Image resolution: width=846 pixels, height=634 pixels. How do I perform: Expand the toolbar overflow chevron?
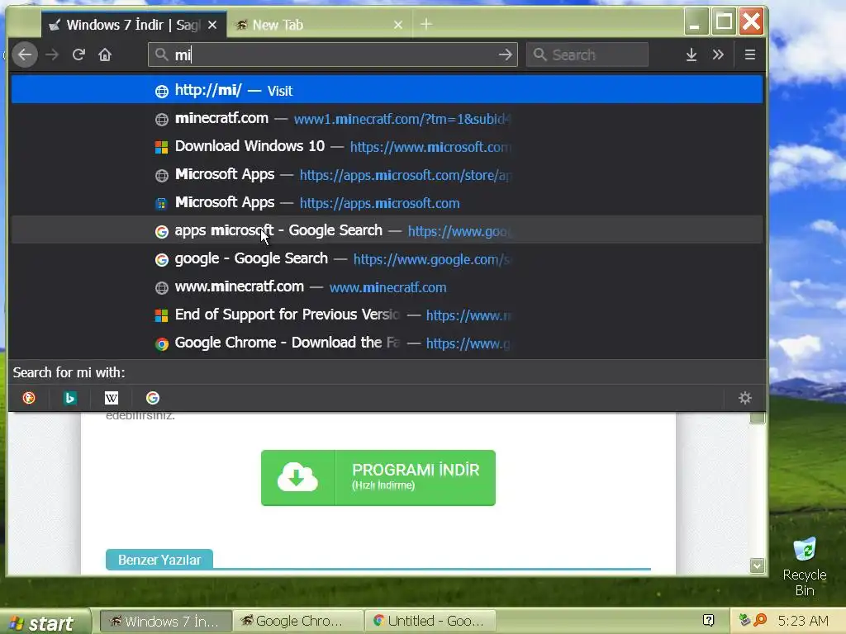[718, 54]
